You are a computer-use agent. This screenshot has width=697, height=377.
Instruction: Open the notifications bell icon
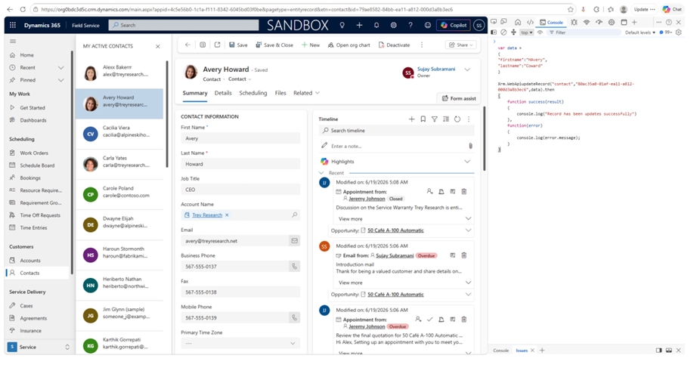click(376, 26)
